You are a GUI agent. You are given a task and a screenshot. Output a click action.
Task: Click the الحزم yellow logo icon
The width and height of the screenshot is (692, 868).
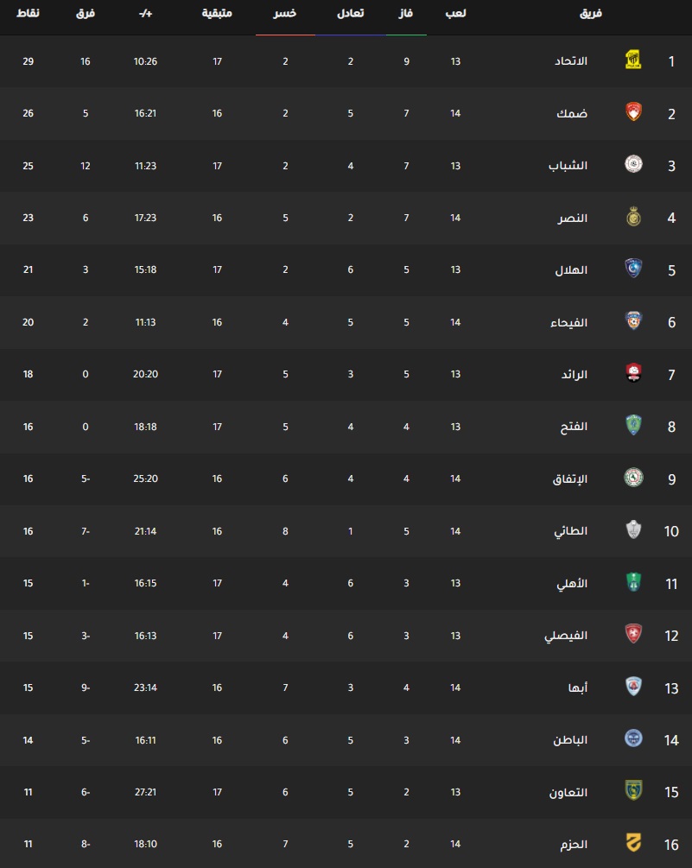pos(633,844)
